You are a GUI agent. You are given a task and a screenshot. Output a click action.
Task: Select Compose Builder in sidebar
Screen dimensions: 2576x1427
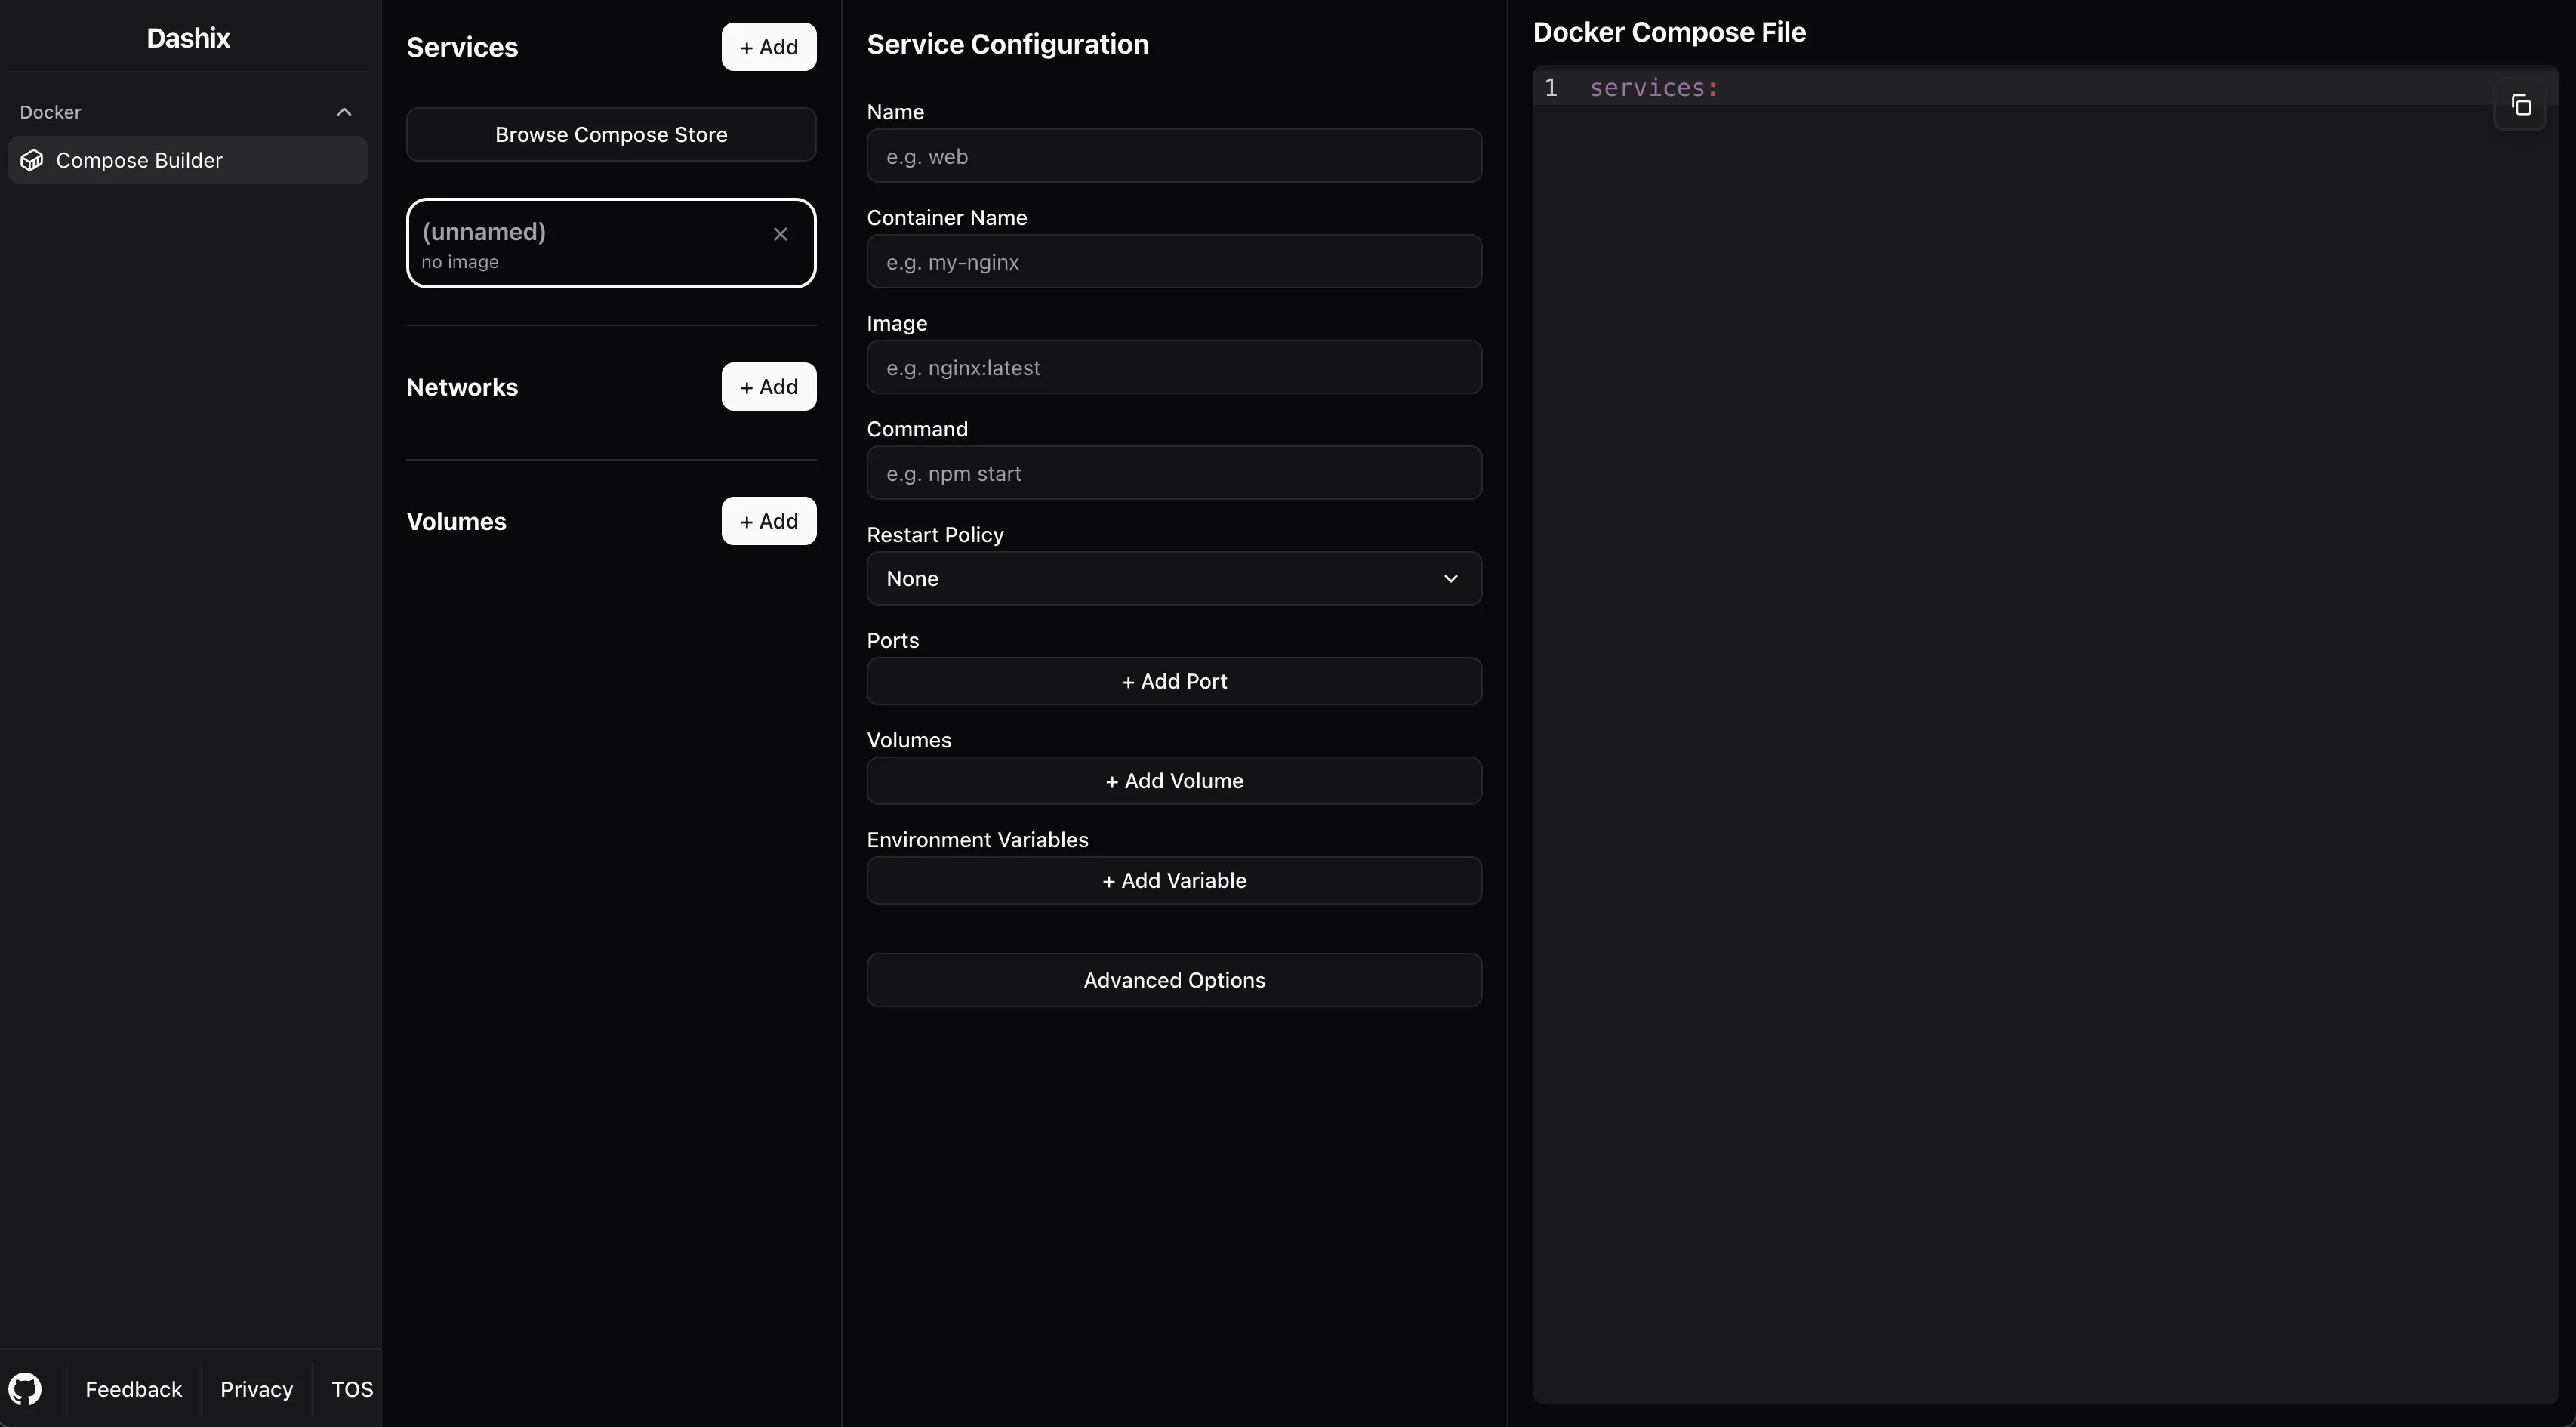(139, 160)
